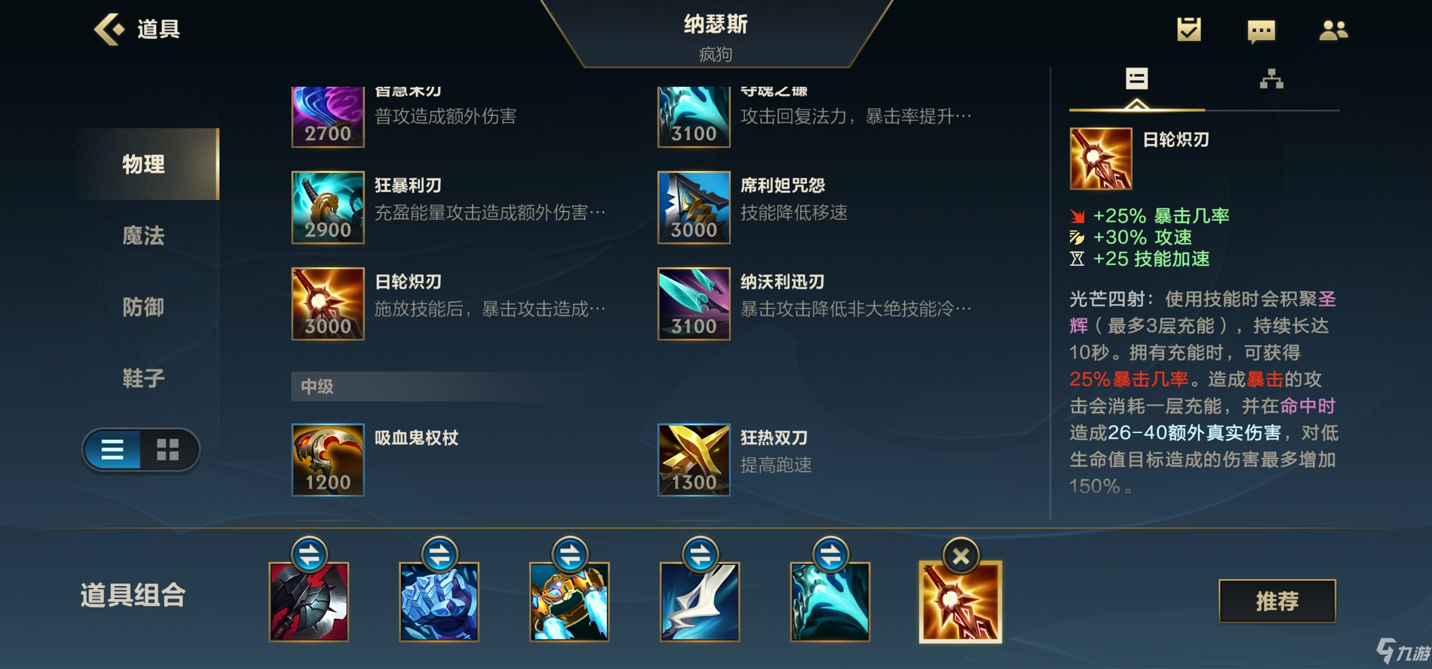Swap the boots item in build slot
Image resolution: width=1432 pixels, height=669 pixels.
point(570,554)
